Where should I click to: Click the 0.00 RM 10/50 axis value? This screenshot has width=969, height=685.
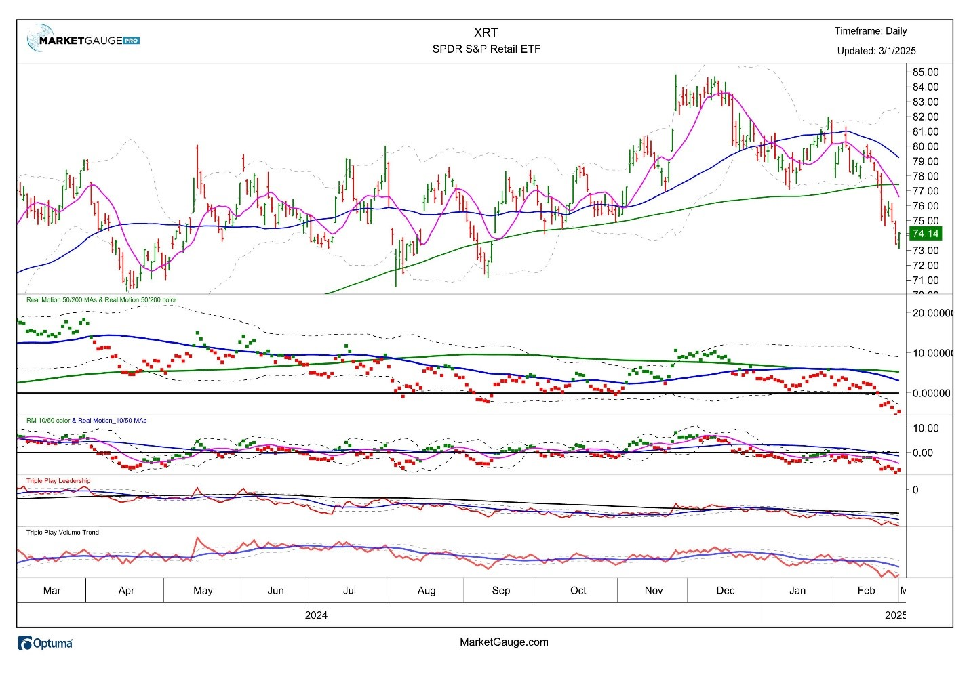(x=923, y=453)
